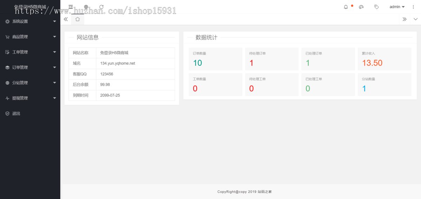This screenshot has height=199, width=421.
Task: Open the admin user dropdown
Action: (397, 7)
